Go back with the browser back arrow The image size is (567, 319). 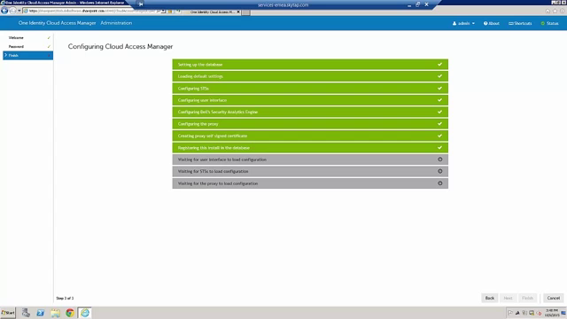pyautogui.click(x=4, y=11)
